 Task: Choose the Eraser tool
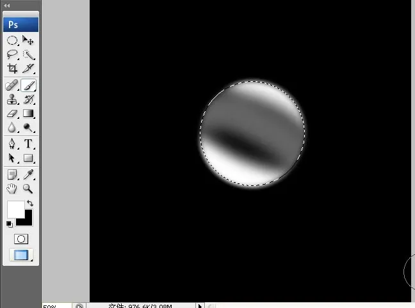point(12,114)
